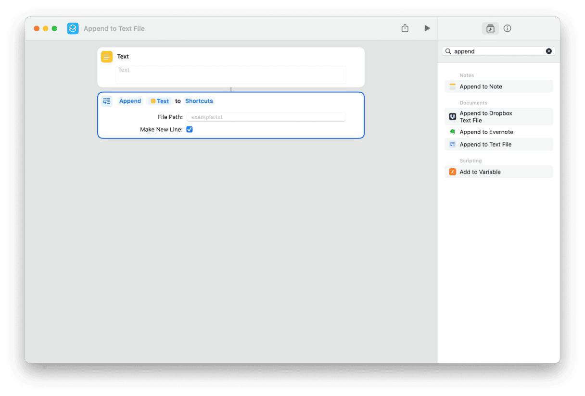The width and height of the screenshot is (585, 396).
Task: Click the Append to Text File action's blue icon
Action: point(107,101)
